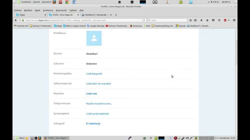Click the red Opera-like panel launcher icon
This screenshot has height=140, width=250.
point(61,2)
